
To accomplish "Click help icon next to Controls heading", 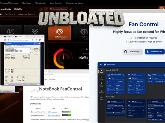I will 113,70.
